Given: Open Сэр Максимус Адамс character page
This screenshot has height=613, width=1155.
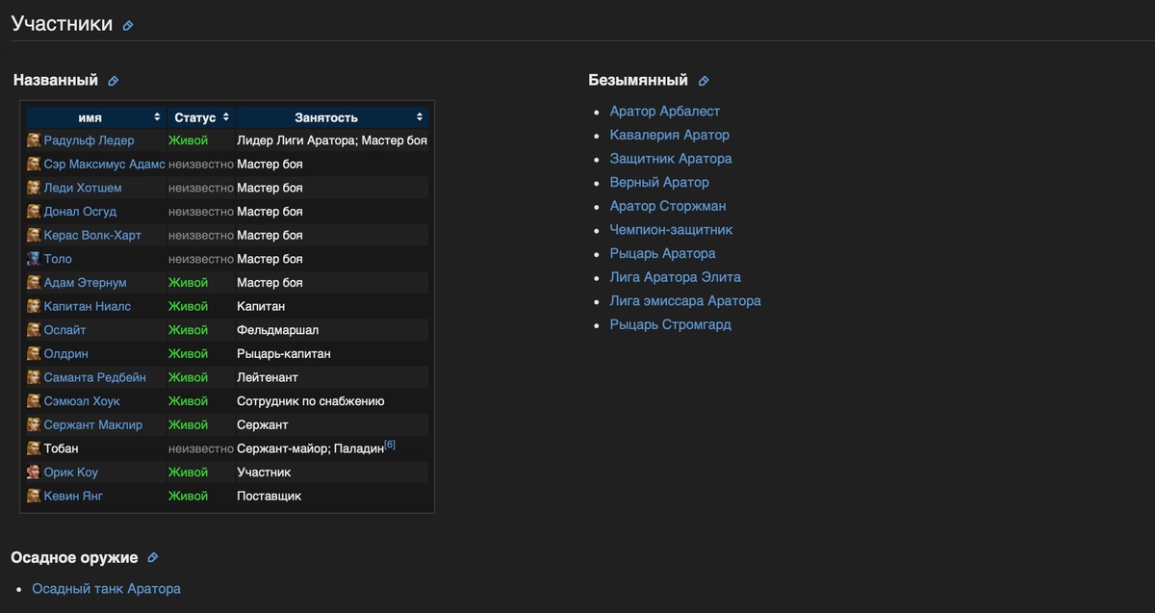Looking at the screenshot, I should tap(104, 165).
